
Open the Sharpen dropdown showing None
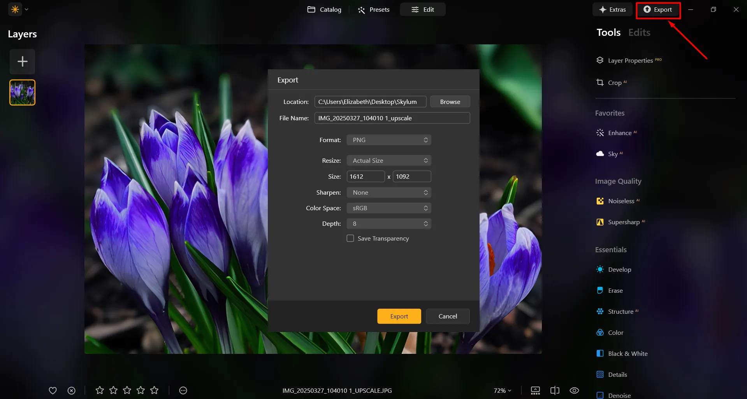(389, 192)
